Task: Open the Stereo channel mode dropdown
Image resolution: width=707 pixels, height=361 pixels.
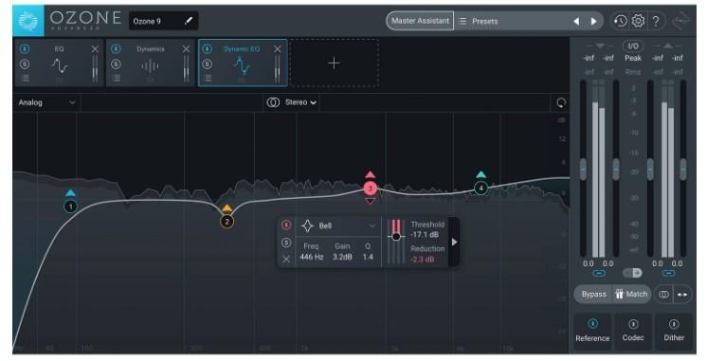Action: pos(300,102)
